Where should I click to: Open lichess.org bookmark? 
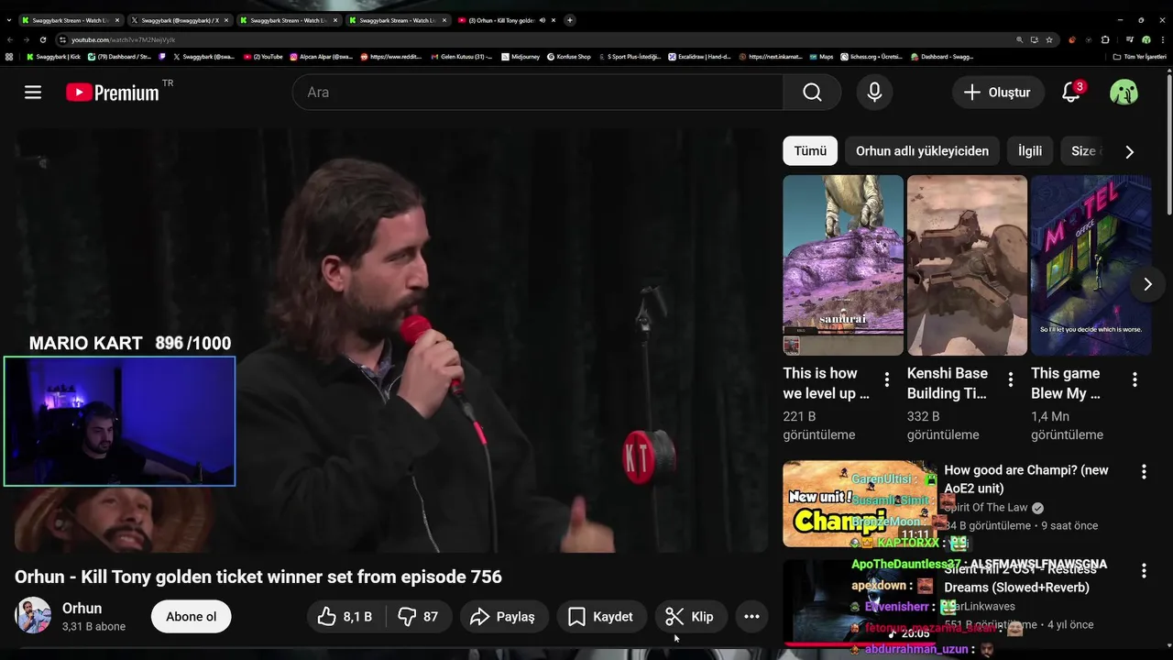(x=871, y=57)
